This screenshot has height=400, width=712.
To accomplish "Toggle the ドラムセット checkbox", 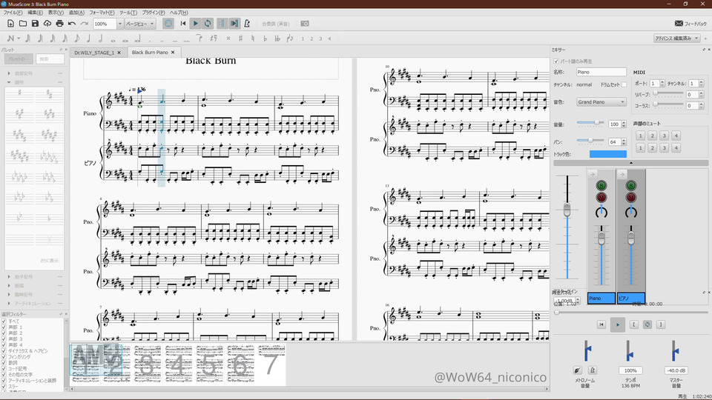I will 624,84.
